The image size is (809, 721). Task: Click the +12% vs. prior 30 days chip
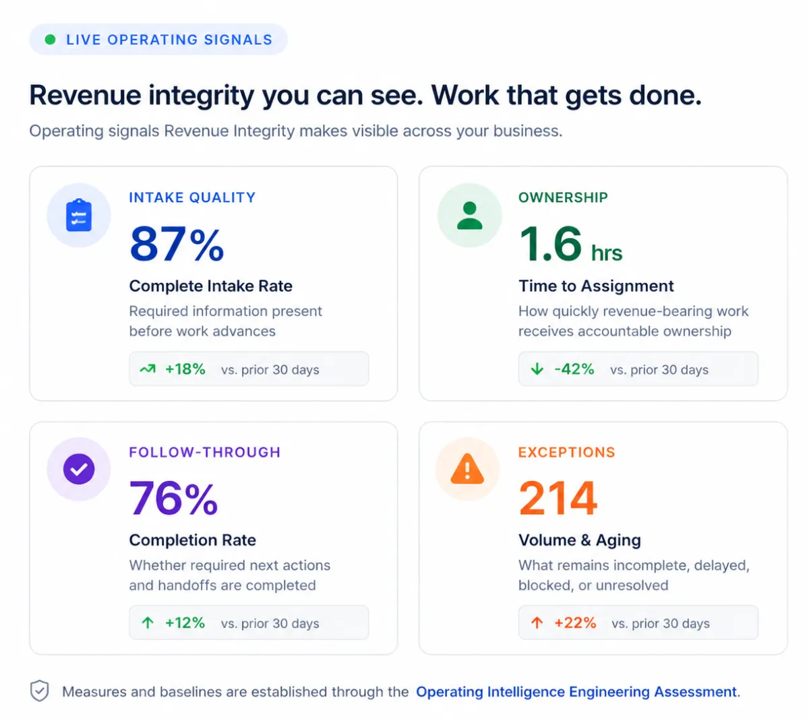[x=249, y=623]
